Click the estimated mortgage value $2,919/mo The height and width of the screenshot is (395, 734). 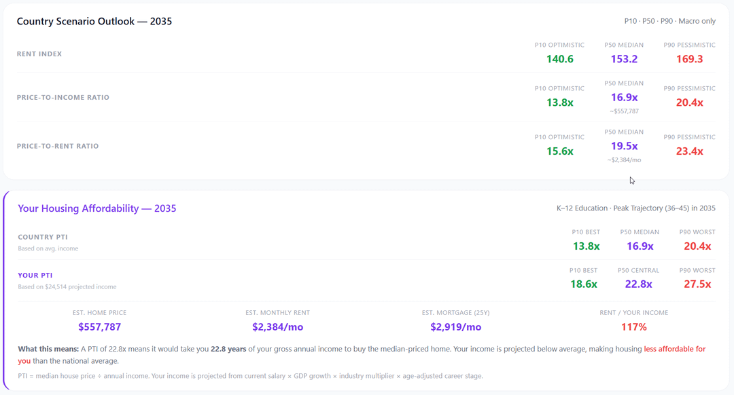point(455,327)
